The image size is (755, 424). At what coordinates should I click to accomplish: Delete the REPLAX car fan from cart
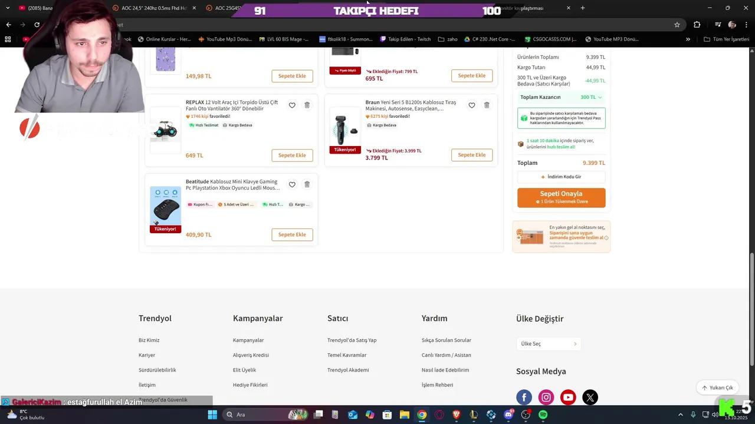point(307,105)
